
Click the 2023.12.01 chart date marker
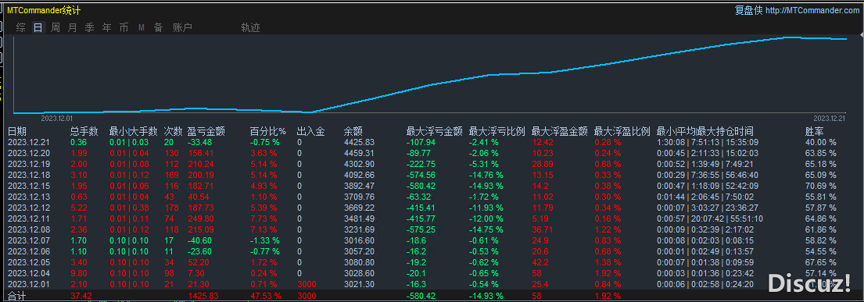(x=57, y=118)
